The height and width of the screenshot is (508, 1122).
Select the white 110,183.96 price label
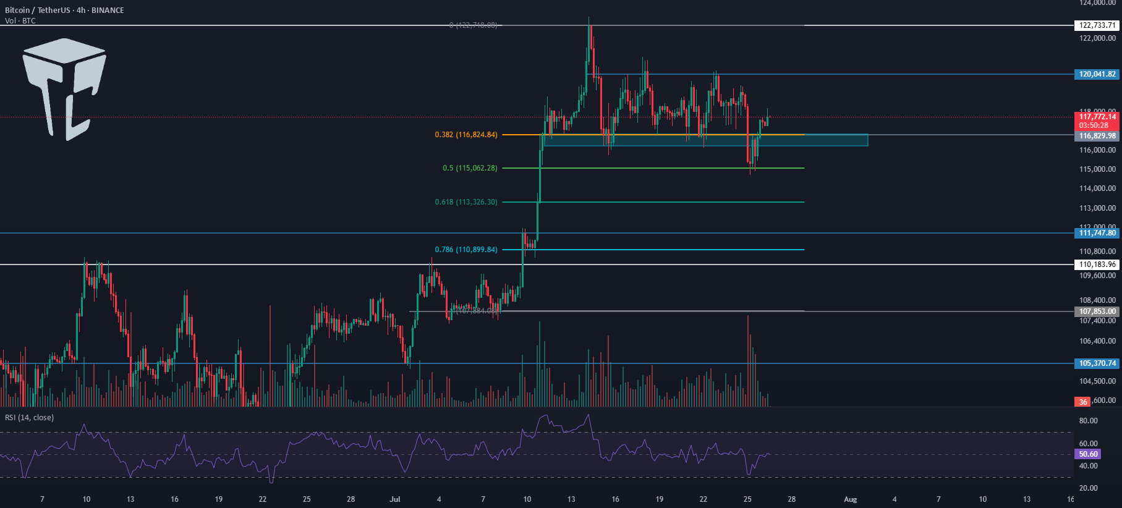[x=1097, y=265]
